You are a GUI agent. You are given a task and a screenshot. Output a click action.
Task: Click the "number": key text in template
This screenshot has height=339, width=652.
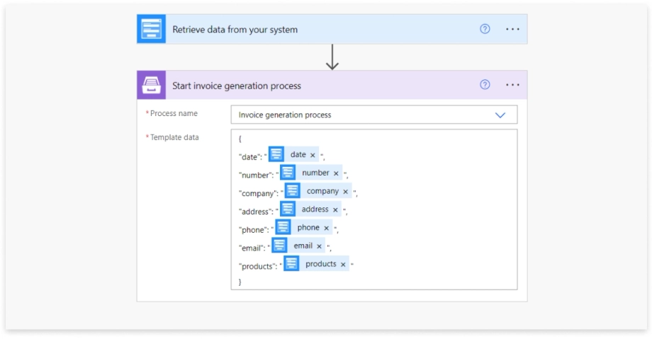pyautogui.click(x=256, y=176)
